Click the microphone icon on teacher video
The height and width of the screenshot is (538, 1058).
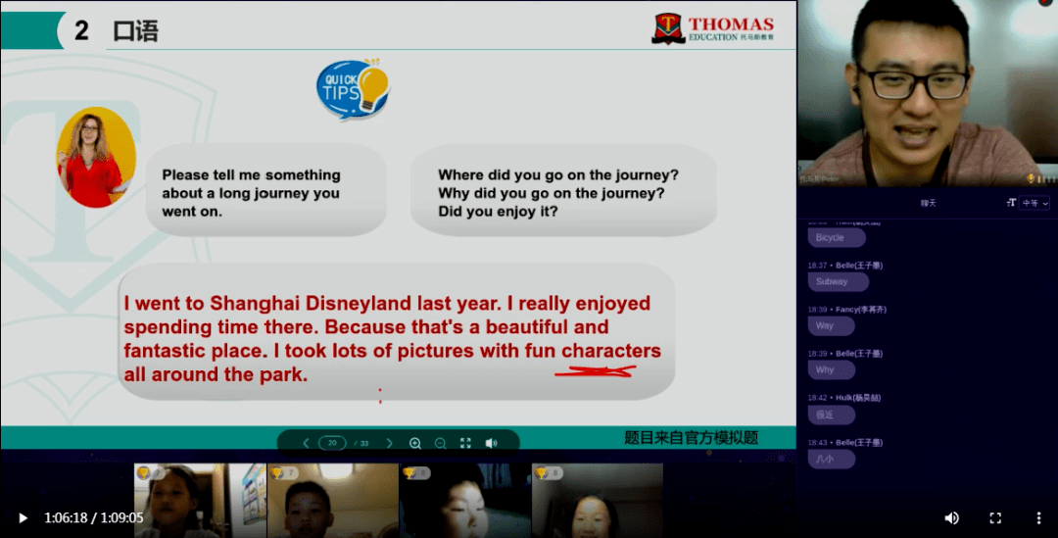coord(1031,179)
